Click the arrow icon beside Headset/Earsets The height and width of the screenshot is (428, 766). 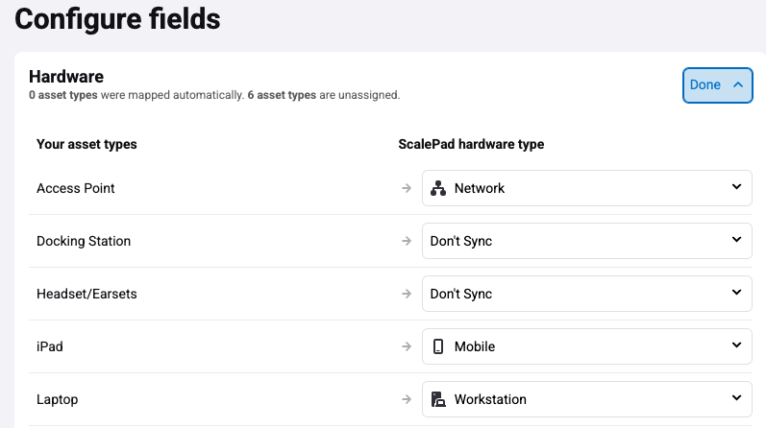[407, 294]
